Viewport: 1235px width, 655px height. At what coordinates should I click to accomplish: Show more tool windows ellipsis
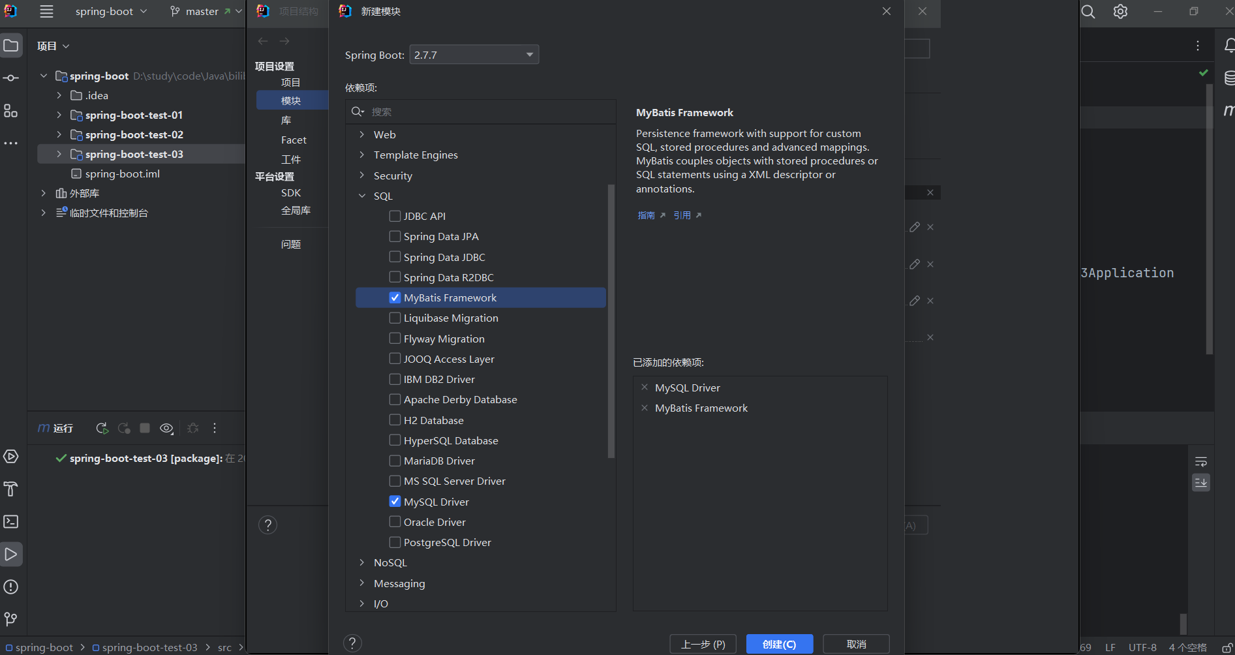pyautogui.click(x=11, y=143)
